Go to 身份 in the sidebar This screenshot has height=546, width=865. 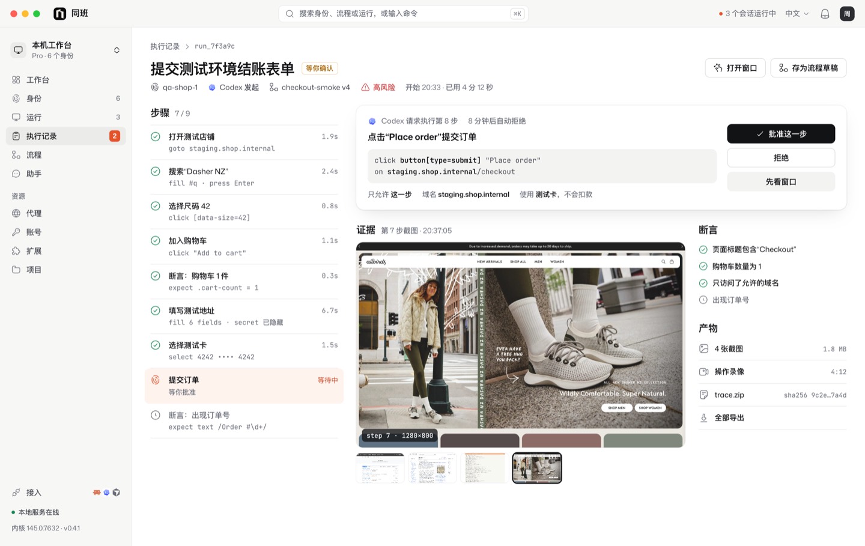point(66,99)
